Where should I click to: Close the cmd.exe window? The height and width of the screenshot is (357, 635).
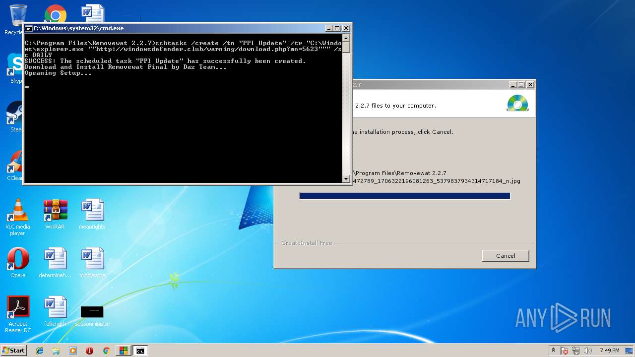click(346, 28)
